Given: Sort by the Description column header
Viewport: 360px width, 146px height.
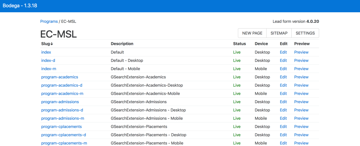Looking at the screenshot, I should pyautogui.click(x=122, y=44).
